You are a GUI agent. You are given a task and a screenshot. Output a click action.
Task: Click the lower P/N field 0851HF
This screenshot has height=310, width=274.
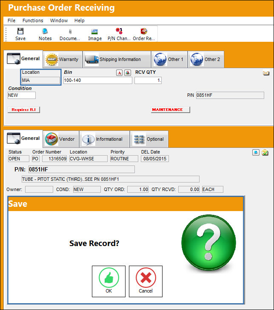[x=82, y=169]
